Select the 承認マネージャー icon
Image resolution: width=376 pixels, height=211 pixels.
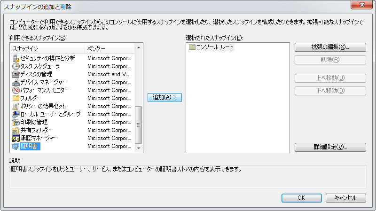(16, 138)
